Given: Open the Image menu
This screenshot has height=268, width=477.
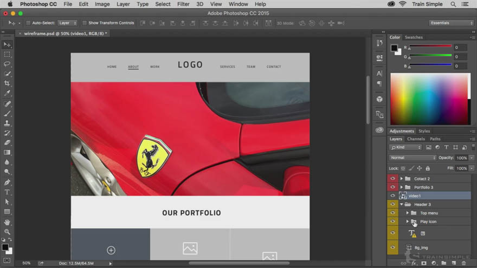Looking at the screenshot, I should coord(102,4).
